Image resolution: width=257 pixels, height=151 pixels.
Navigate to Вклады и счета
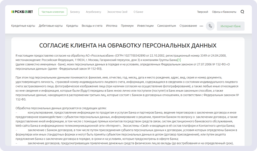pos(91,26)
